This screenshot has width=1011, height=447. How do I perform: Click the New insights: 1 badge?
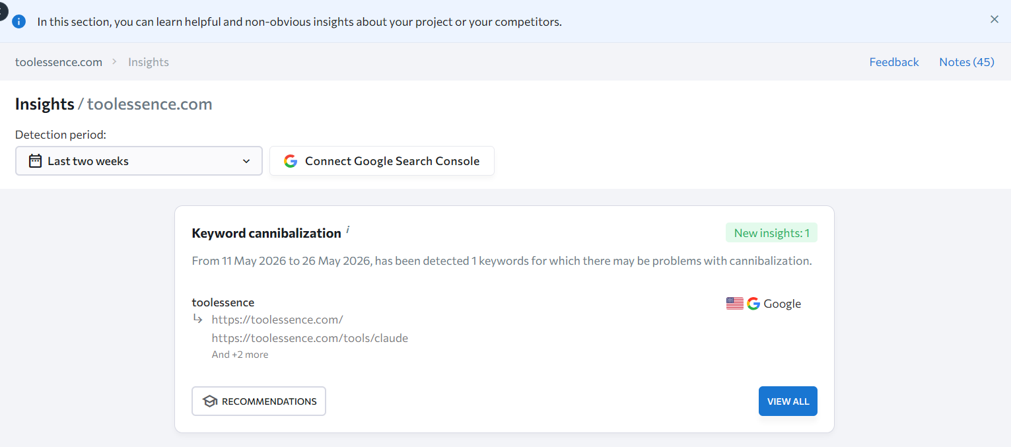pos(771,233)
